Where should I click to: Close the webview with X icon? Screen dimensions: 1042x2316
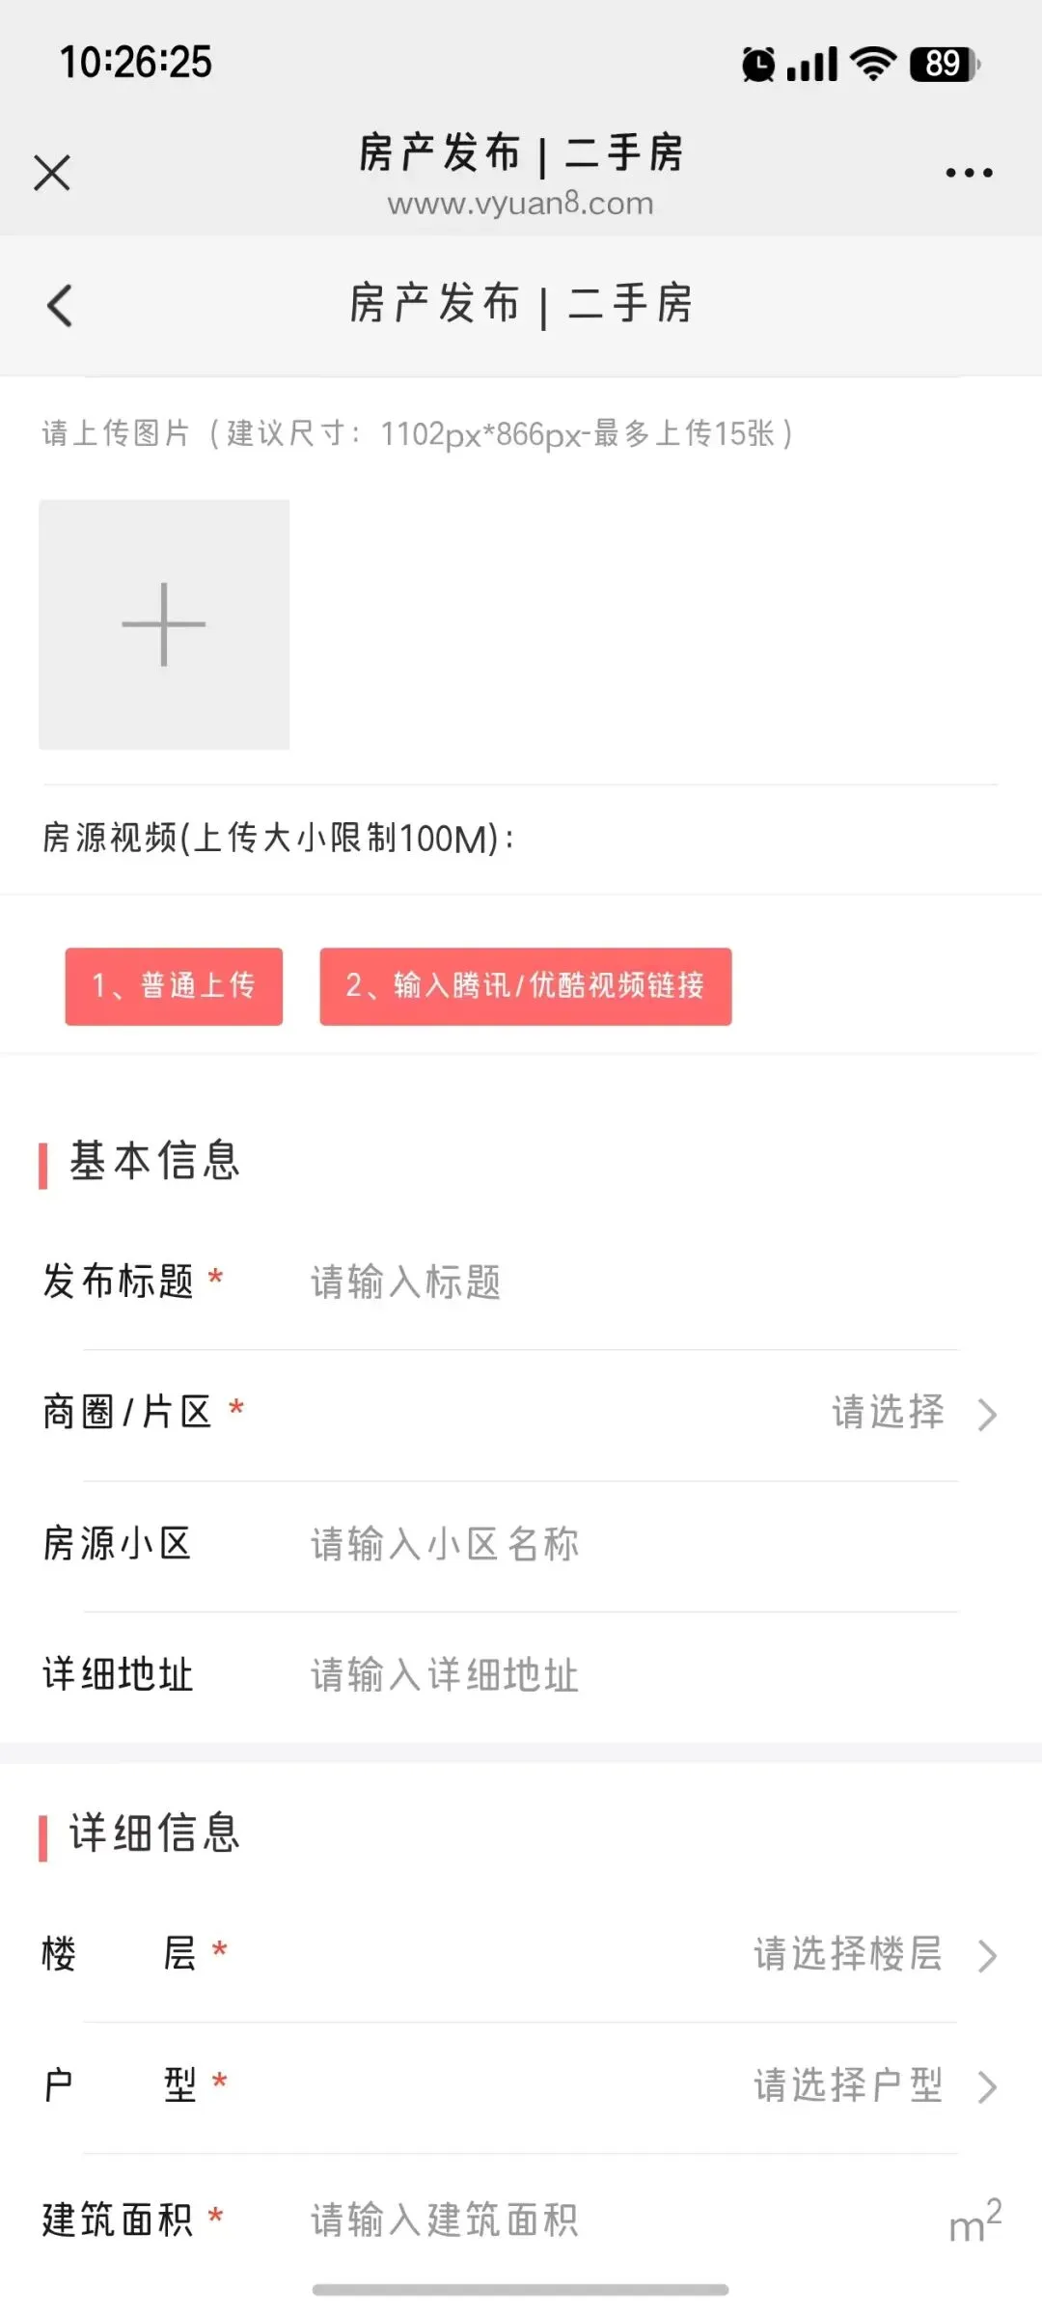pos(52,173)
